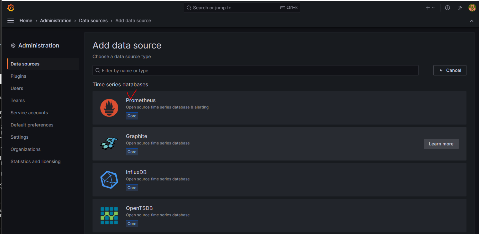
Task: Click the Time series databases heading
Action: point(120,85)
